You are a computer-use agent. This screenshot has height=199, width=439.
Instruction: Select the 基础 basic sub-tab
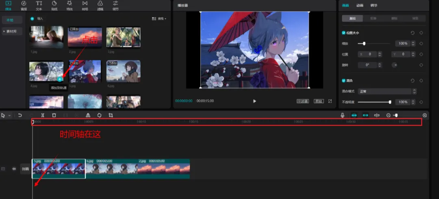click(352, 18)
